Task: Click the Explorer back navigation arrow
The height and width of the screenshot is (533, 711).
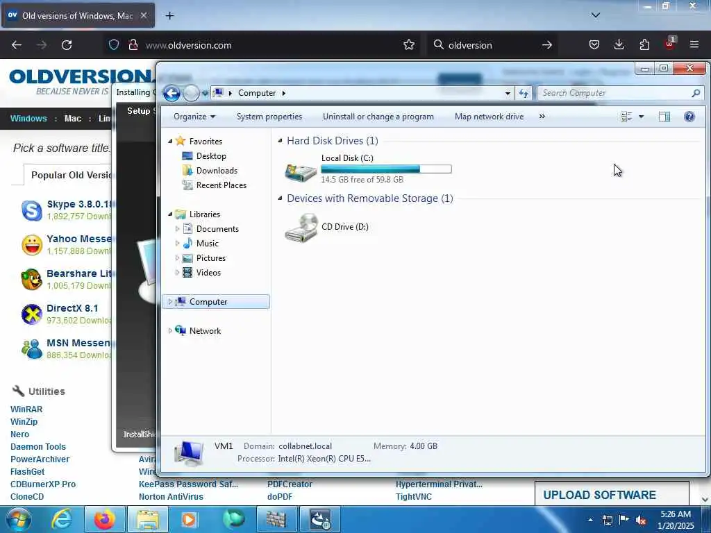Action: 172,93
